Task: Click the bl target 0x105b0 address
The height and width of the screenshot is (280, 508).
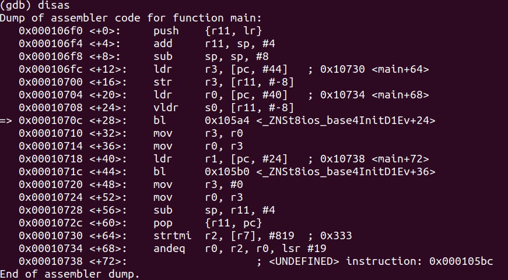Action: [x=227, y=172]
